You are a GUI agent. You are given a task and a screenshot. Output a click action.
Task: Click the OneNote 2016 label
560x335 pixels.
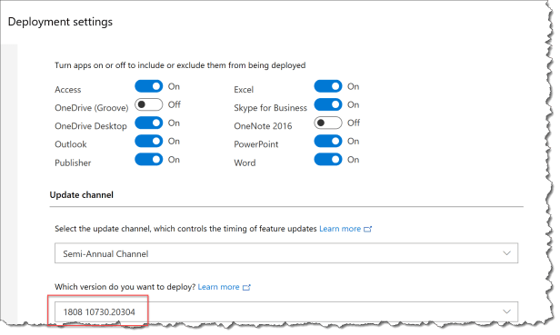263,126
